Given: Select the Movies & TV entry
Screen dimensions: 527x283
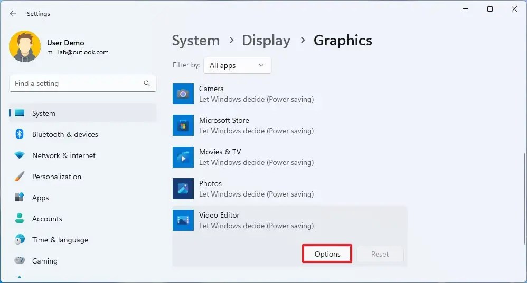Looking at the screenshot, I should pos(290,157).
